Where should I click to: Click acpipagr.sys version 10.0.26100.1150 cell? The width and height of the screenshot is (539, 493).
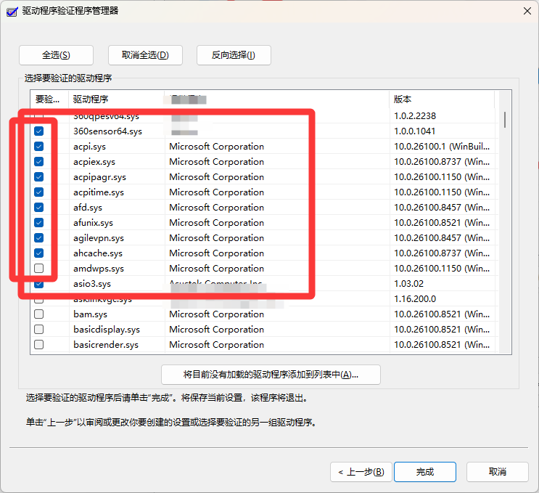(442, 177)
